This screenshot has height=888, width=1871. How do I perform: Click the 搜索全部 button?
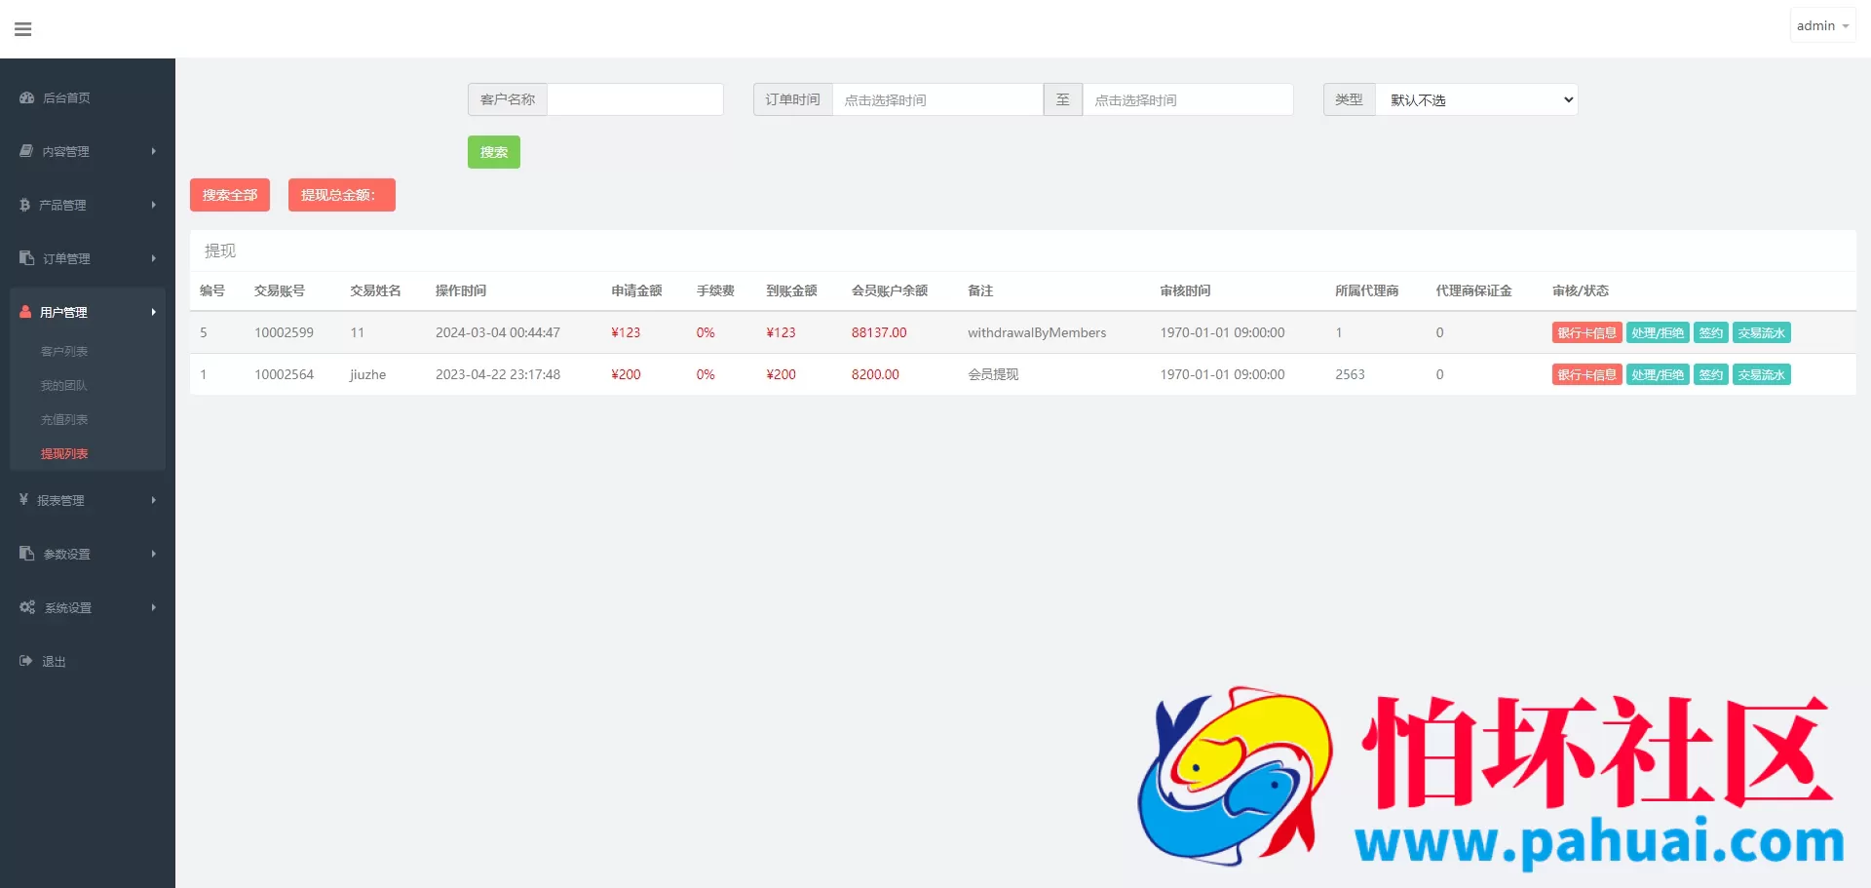pos(230,195)
